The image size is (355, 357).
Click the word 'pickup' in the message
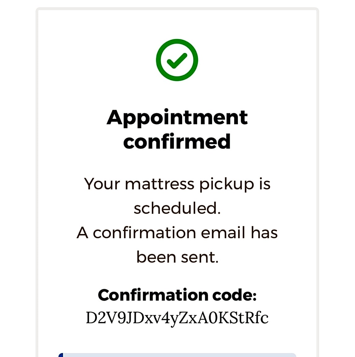coord(227,185)
